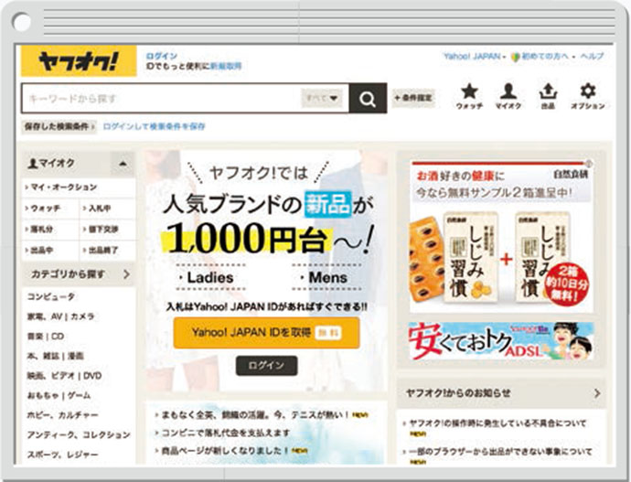Open notice about 一部のブラウザーから出品
631x482 pixels.
click(500, 452)
